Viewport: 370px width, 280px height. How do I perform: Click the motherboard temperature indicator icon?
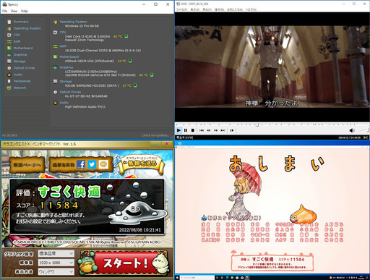(x=130, y=61)
